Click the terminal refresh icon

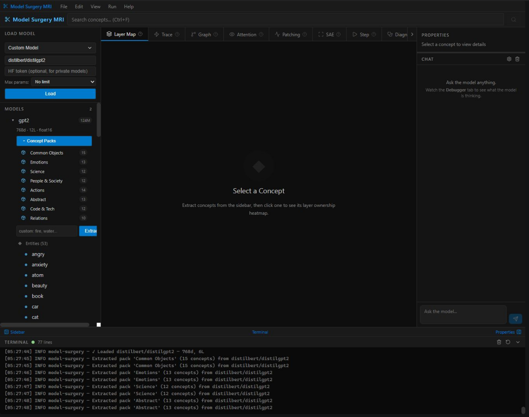pos(508,342)
